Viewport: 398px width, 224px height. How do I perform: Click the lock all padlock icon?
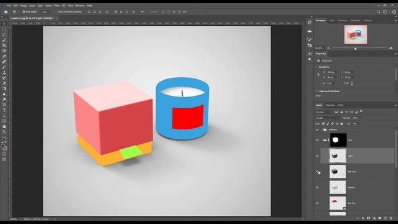tap(341, 124)
